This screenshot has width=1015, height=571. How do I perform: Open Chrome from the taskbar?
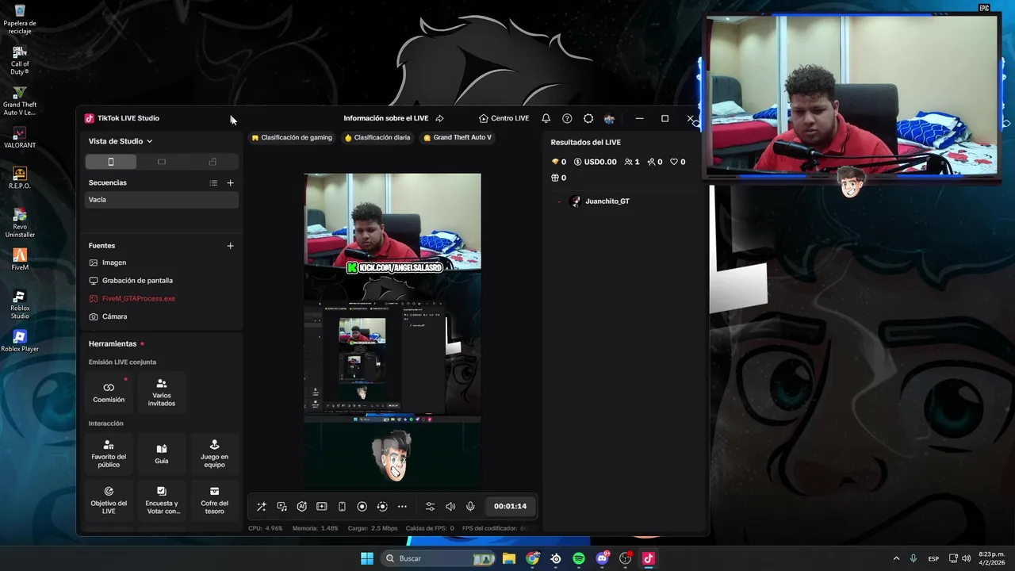(x=533, y=558)
